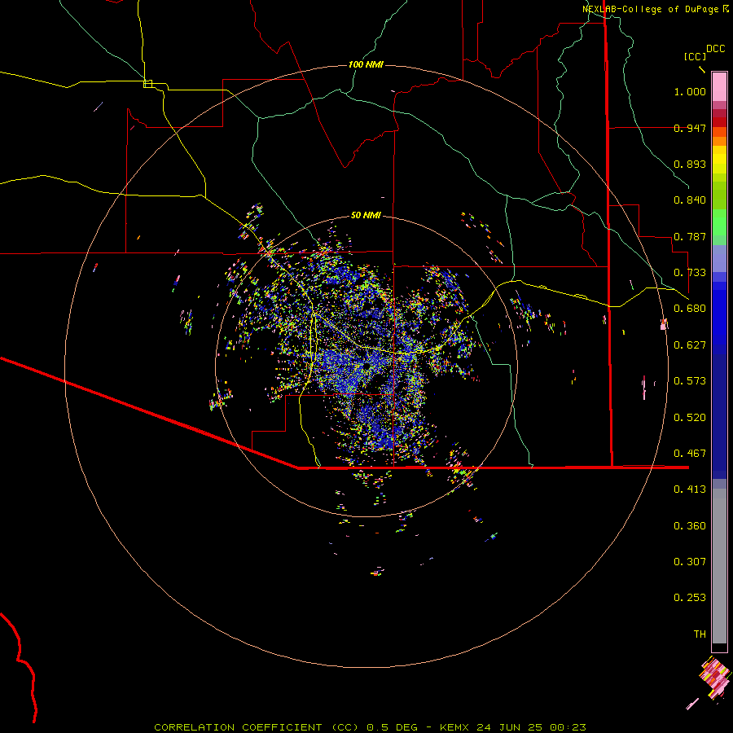Viewport: 733px width, 733px height.
Task: Click the 0.360 scale value
Action: click(x=690, y=526)
